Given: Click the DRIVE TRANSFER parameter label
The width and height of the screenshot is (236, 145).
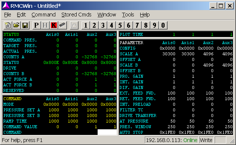Looking at the screenshot, I should pyautogui.click(x=138, y=115).
